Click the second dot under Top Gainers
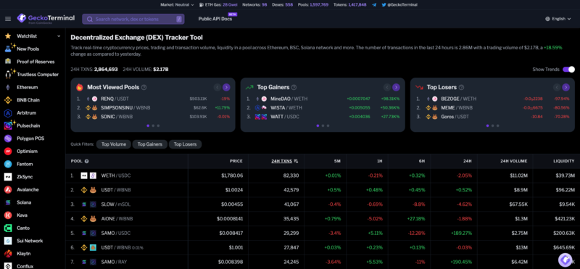Screen dimensions: 580x269 tap(323, 125)
